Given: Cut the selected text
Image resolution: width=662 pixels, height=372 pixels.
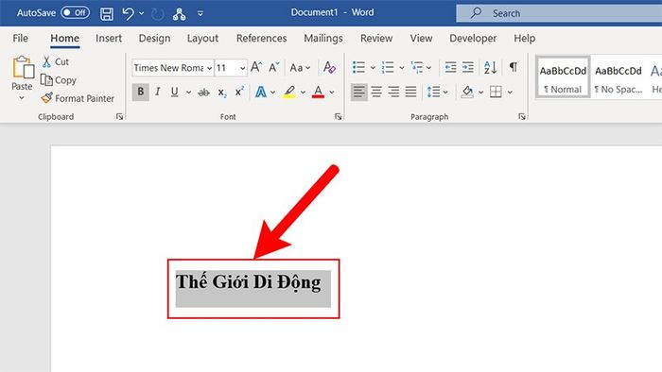Looking at the screenshot, I should pos(55,62).
